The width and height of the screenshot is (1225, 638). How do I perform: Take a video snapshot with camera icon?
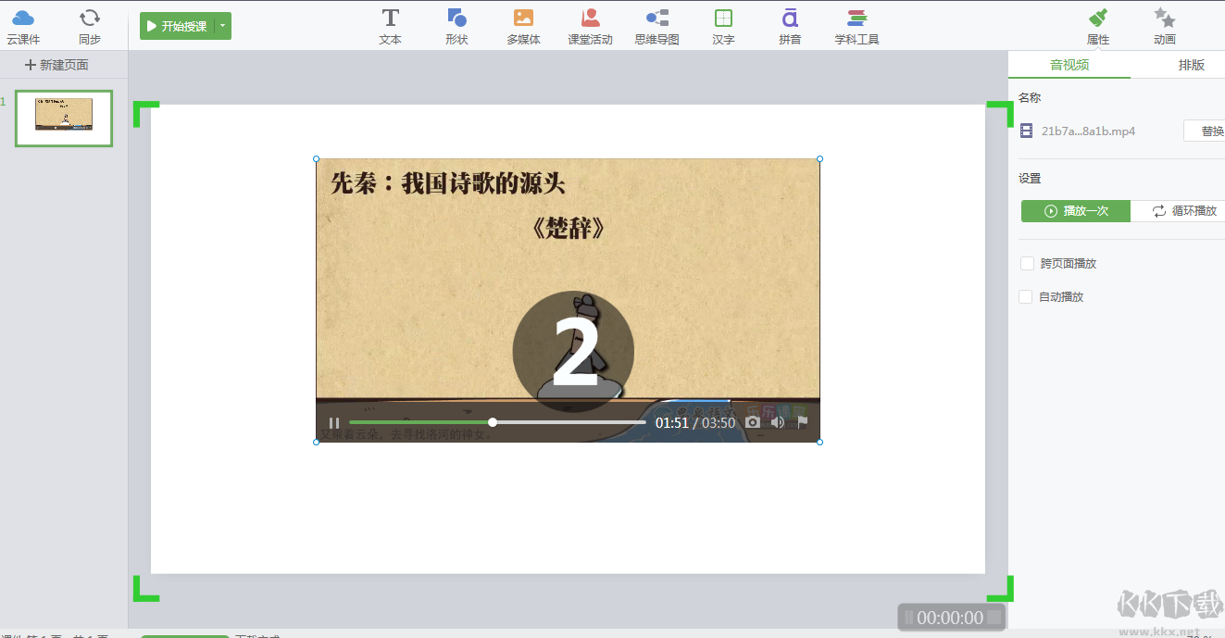(753, 422)
